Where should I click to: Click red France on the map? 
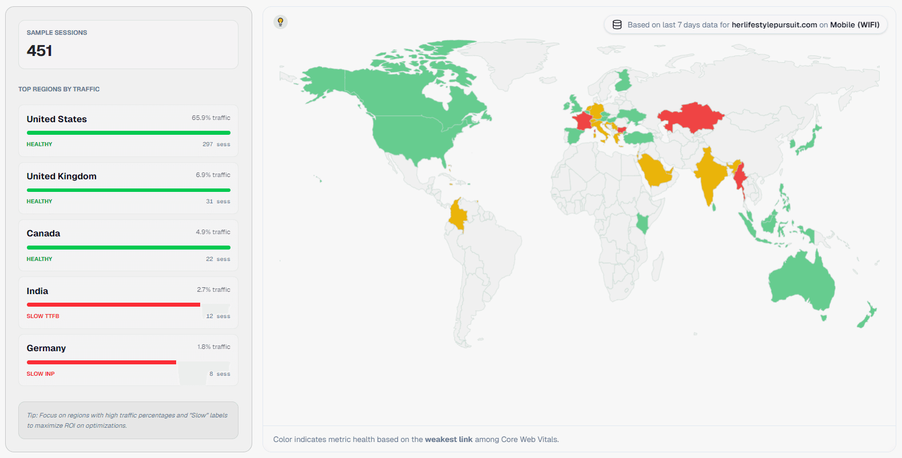pyautogui.click(x=583, y=121)
